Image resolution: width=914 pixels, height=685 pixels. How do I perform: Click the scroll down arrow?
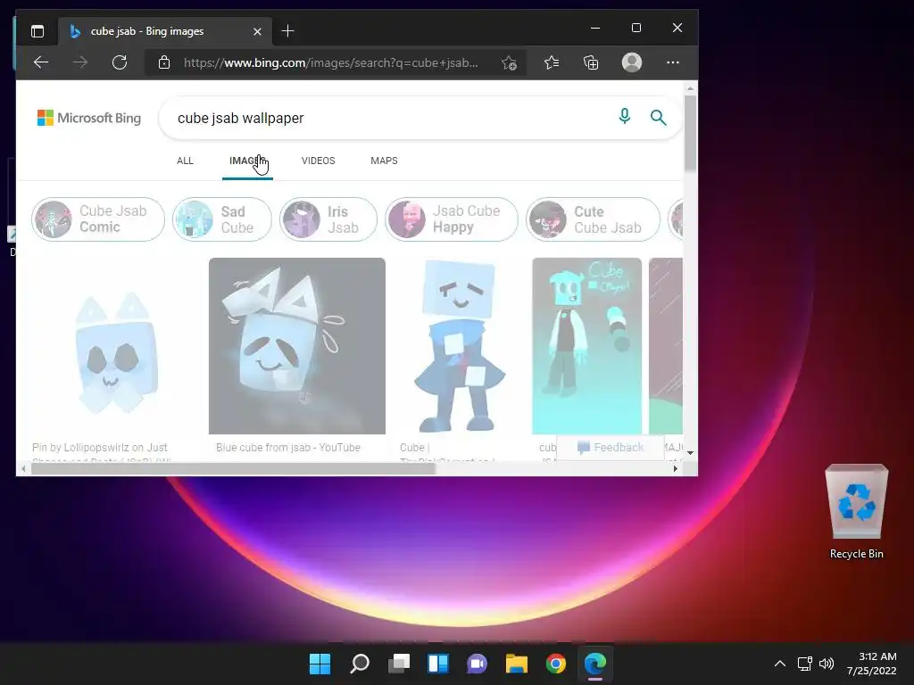[x=690, y=452]
